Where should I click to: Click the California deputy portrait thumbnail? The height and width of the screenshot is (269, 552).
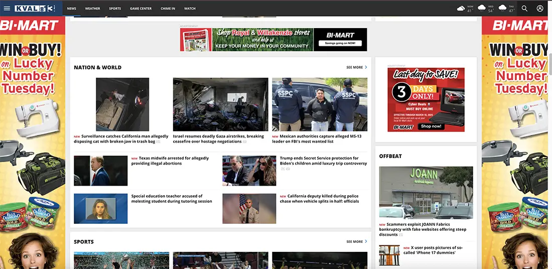point(249,208)
